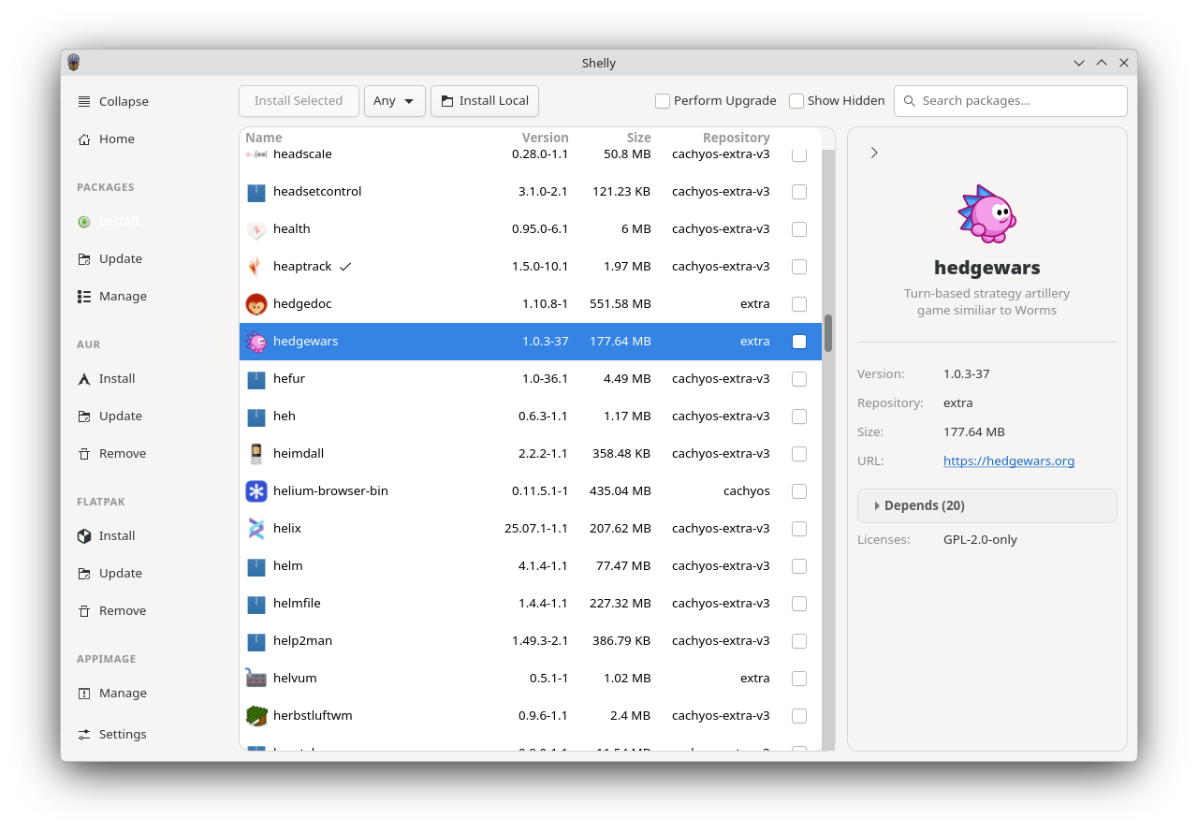Check the checkbox for helix package
1198x833 pixels.
[x=798, y=528]
